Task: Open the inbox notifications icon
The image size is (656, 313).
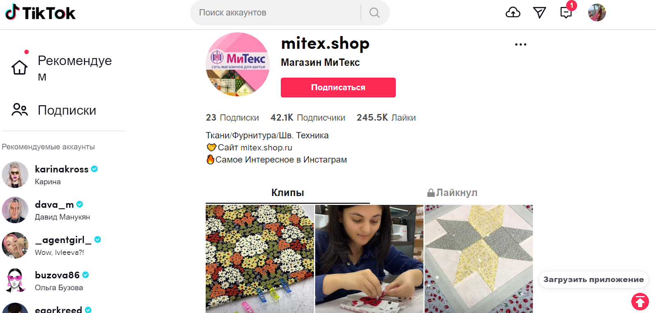Action: click(566, 13)
